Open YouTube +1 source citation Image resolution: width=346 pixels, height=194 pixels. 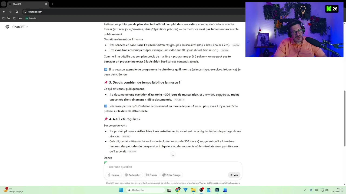pyautogui.click(x=179, y=100)
